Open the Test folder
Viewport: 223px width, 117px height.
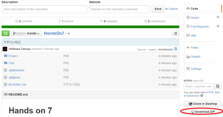coord(11,63)
